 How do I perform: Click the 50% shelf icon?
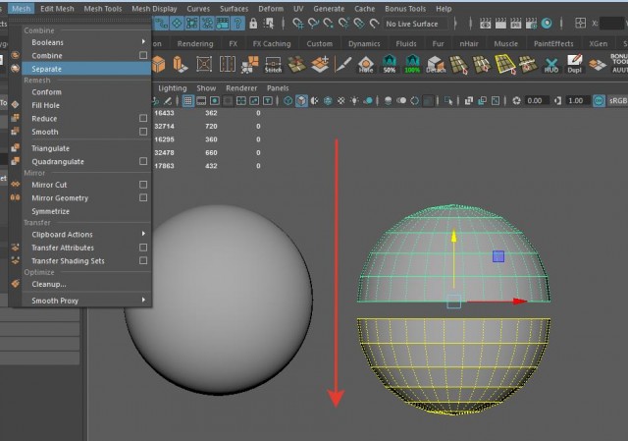pyautogui.click(x=389, y=64)
